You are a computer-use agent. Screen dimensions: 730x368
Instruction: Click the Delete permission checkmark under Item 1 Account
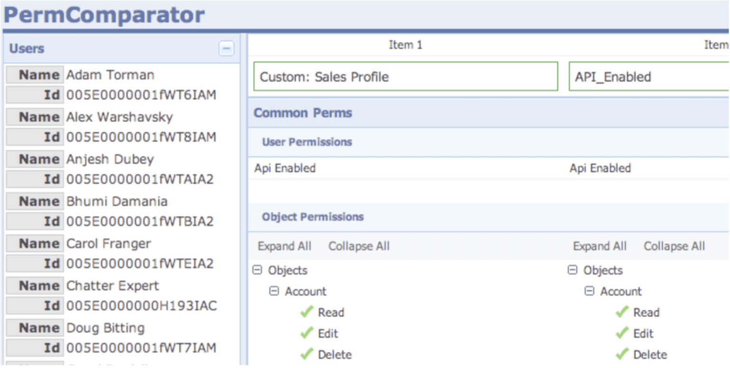306,354
